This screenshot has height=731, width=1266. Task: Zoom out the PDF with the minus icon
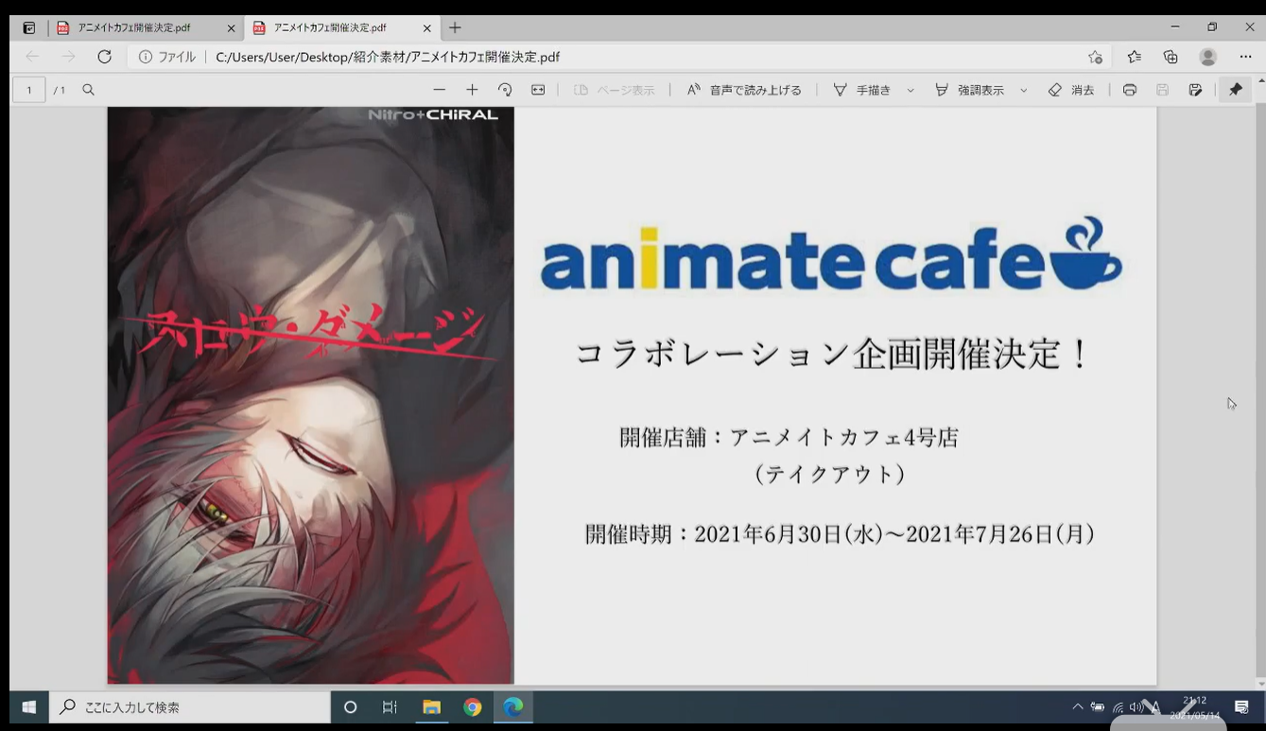[439, 90]
